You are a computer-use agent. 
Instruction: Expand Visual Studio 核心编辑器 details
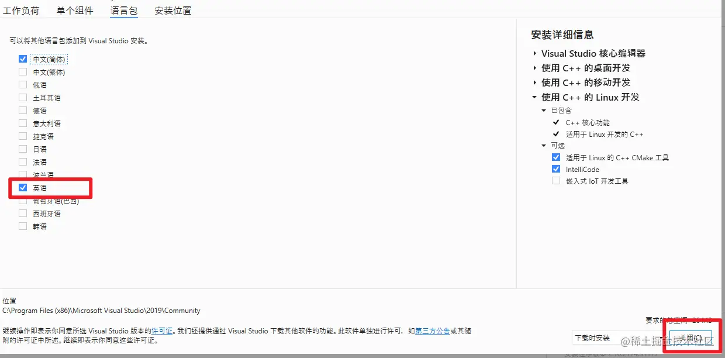tap(535, 53)
